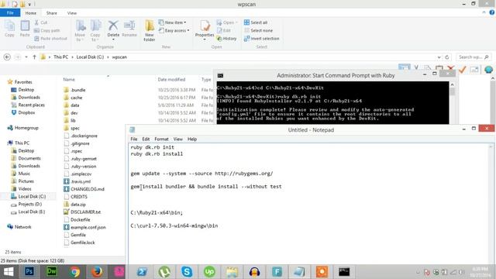The height and width of the screenshot is (279, 496).
Task: Sort by Date modified column header
Action: click(171, 79)
